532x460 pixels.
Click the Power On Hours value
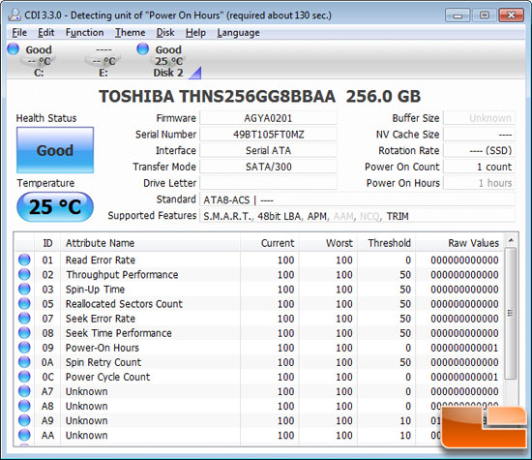480,183
